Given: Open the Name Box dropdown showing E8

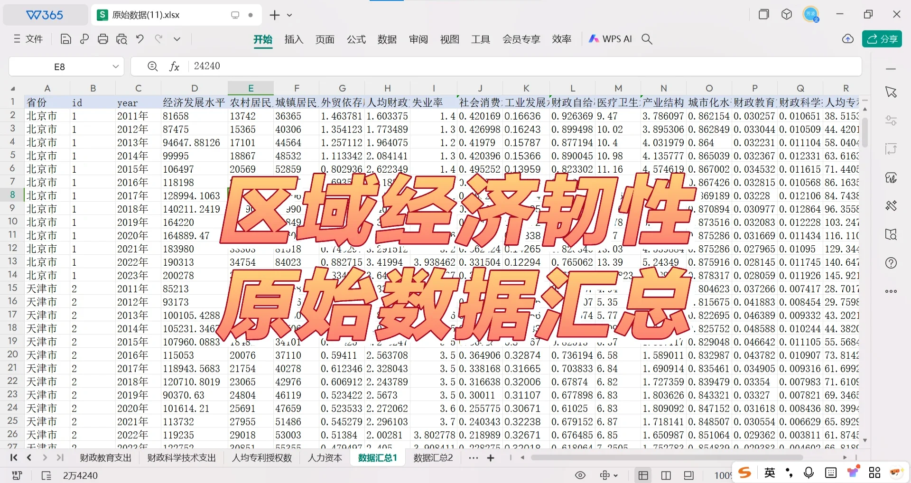Looking at the screenshot, I should 115,66.
